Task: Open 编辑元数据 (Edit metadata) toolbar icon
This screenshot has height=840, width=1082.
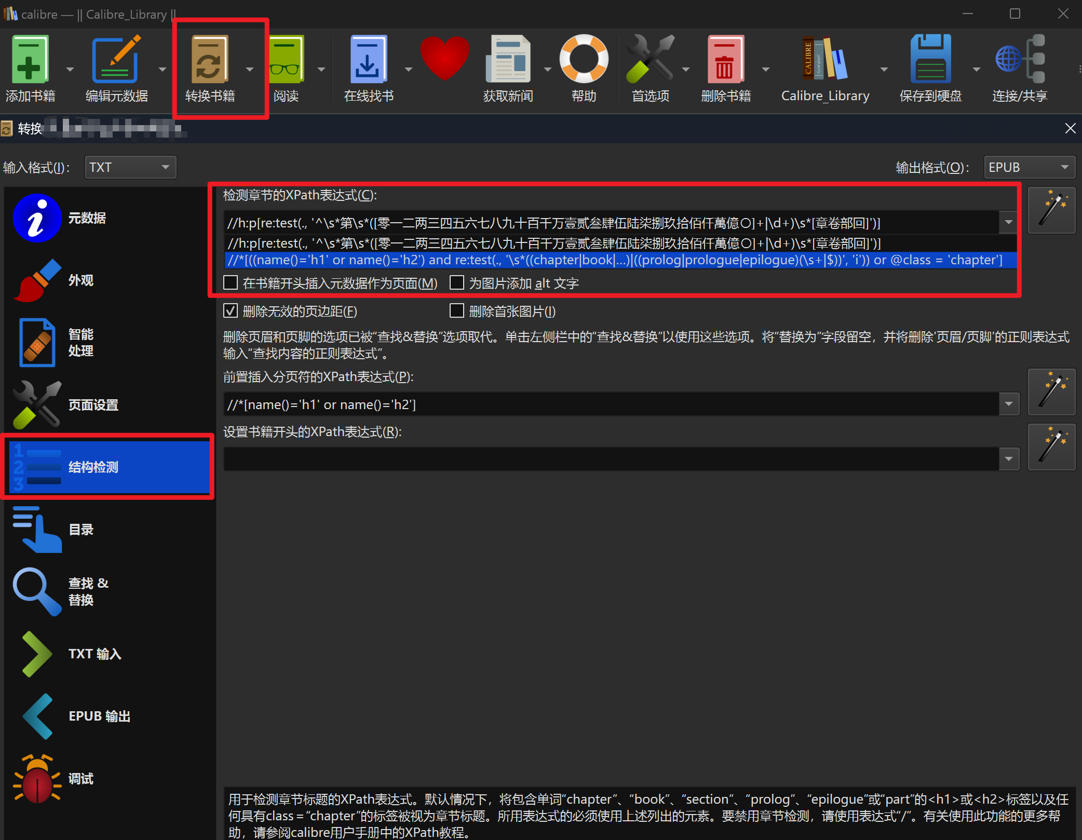Action: [116, 60]
